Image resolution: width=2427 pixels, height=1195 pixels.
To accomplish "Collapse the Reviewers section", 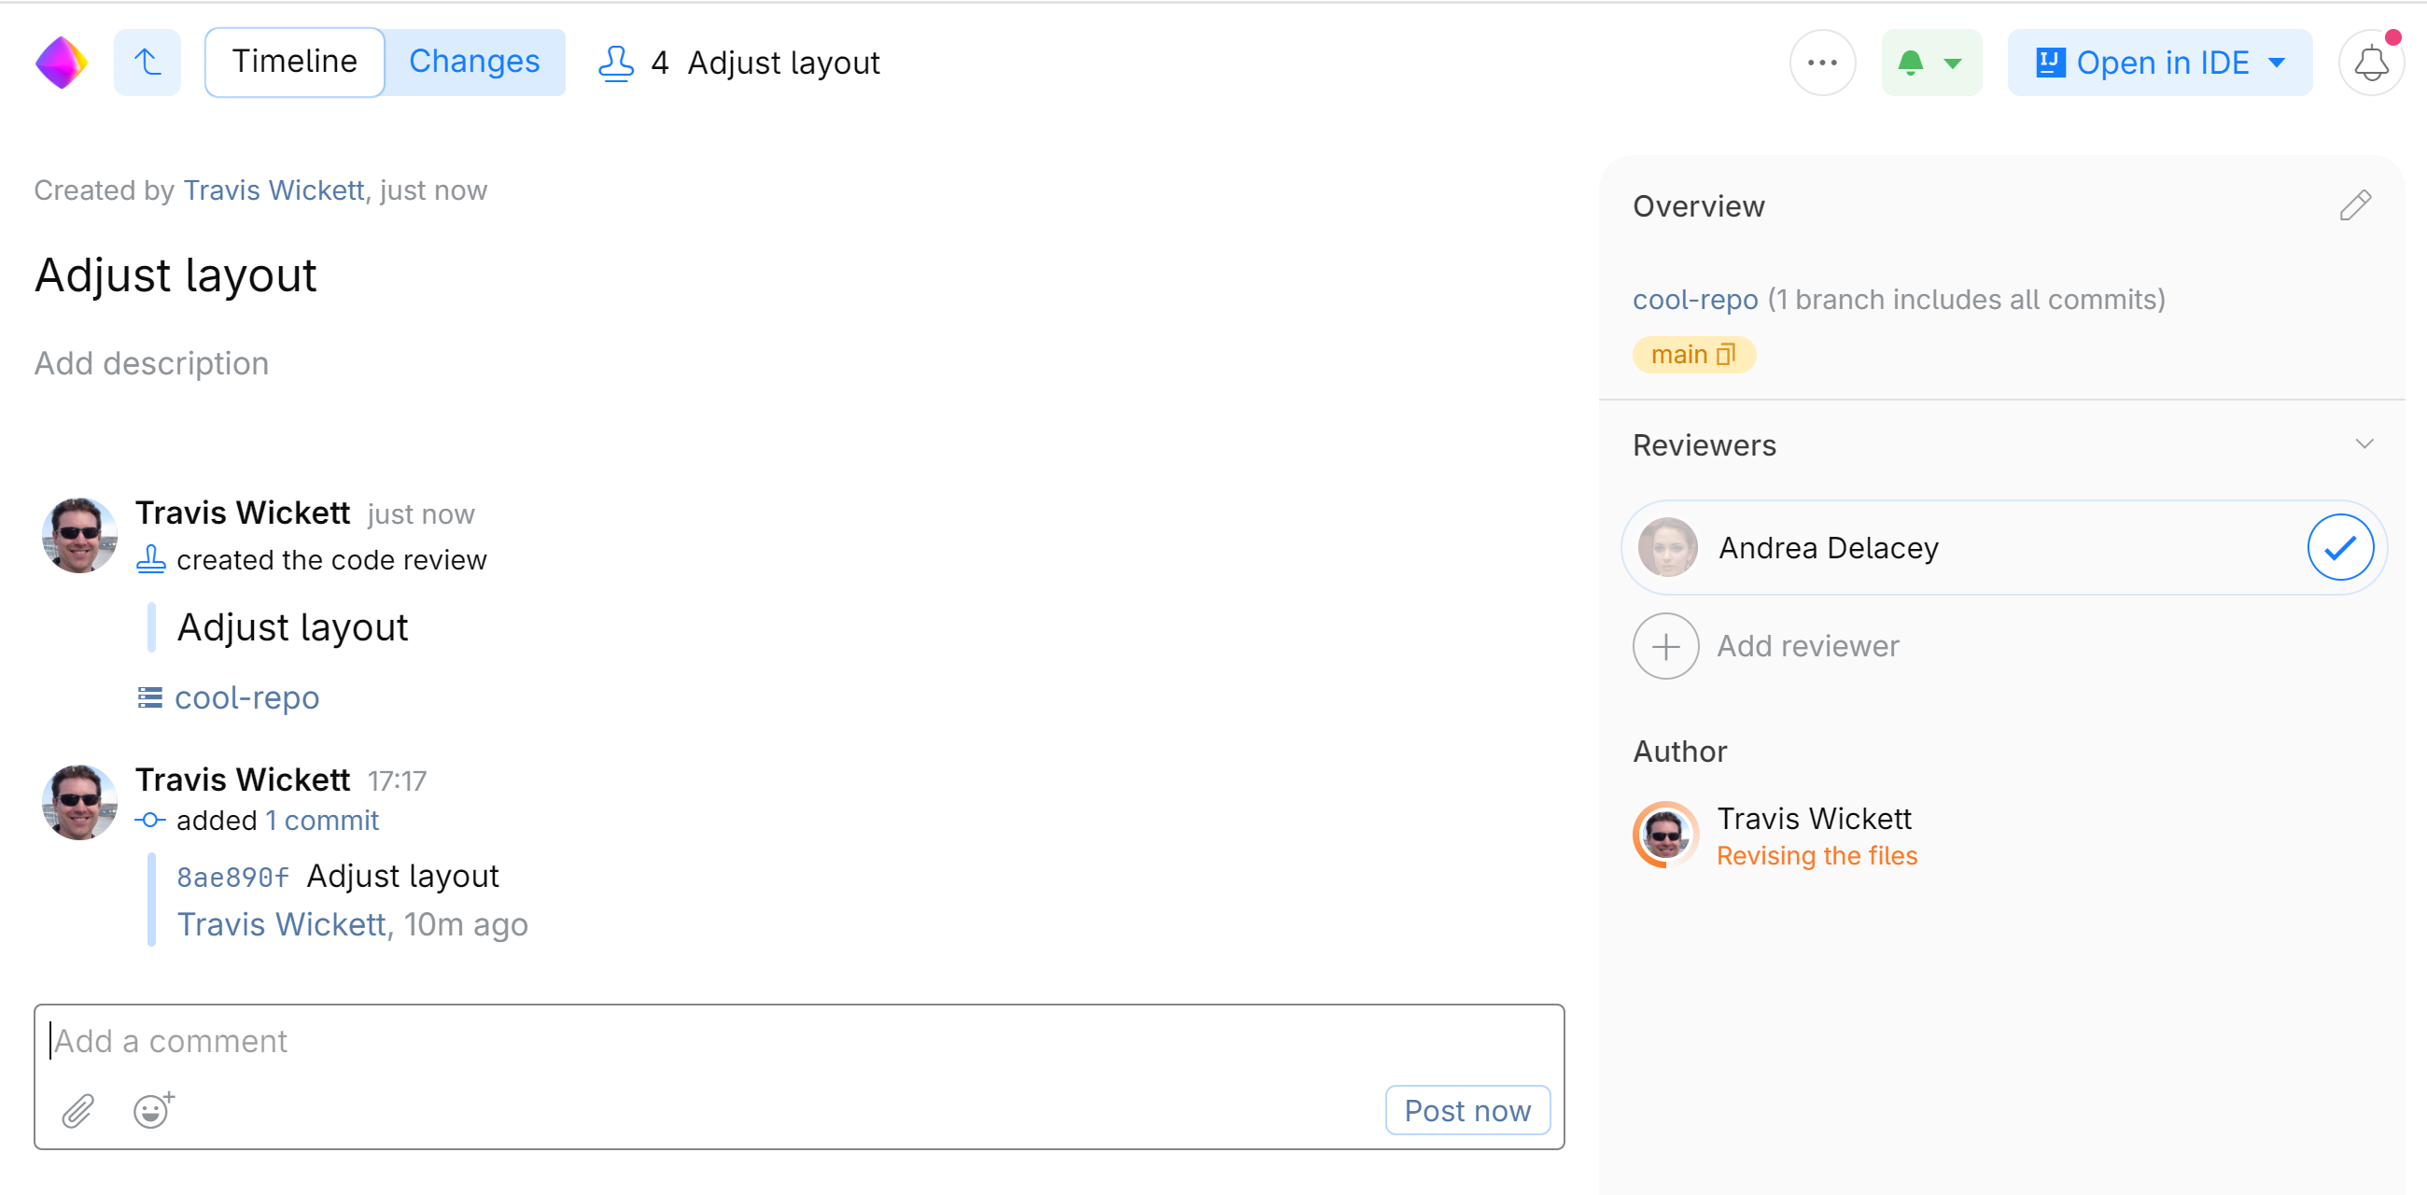I will pos(2363,443).
